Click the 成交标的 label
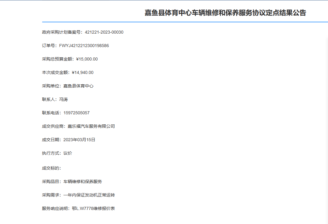 pyautogui.click(x=51, y=168)
